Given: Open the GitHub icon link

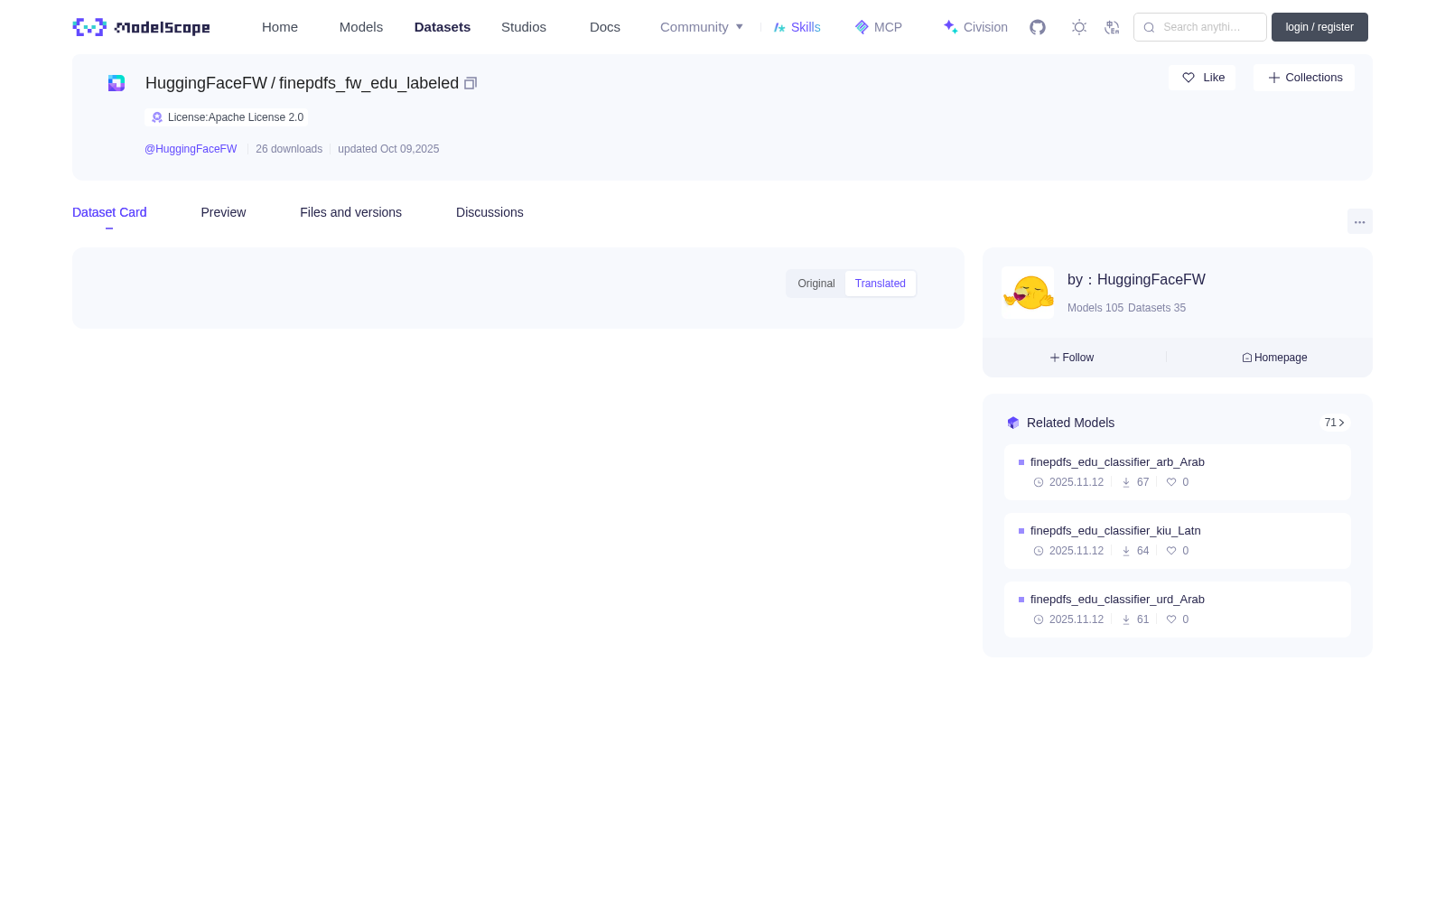Looking at the screenshot, I should (x=1038, y=27).
